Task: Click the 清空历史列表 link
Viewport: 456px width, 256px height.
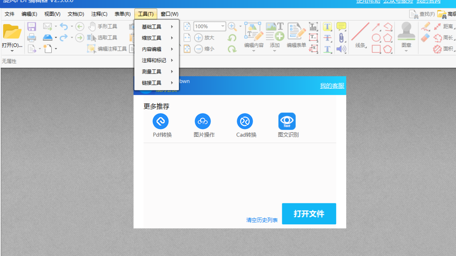Action: click(262, 220)
